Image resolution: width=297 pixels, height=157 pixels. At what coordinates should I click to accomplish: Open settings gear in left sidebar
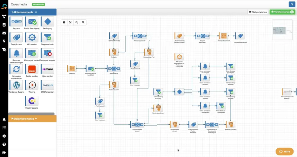point(4,136)
